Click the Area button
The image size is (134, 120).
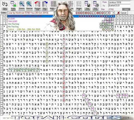tap(126, 9)
